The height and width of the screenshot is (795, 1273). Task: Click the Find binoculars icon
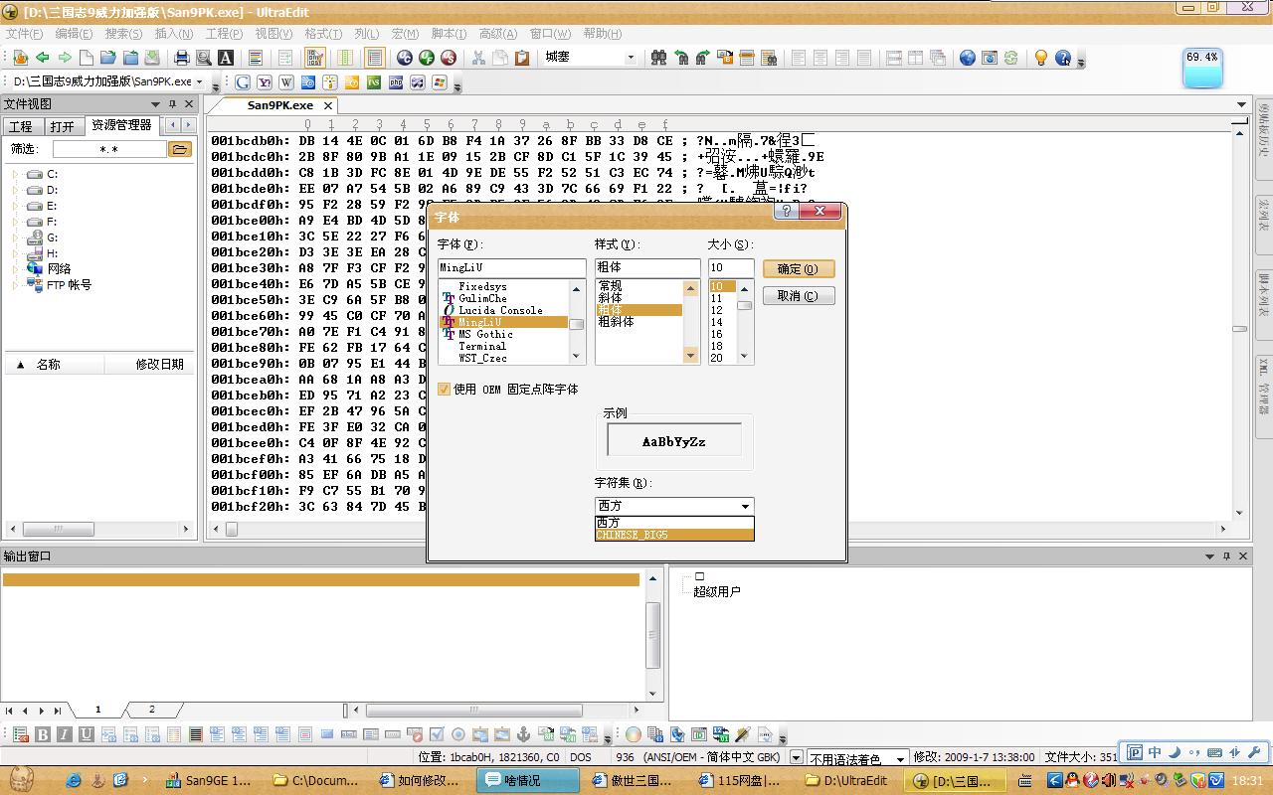(658, 58)
